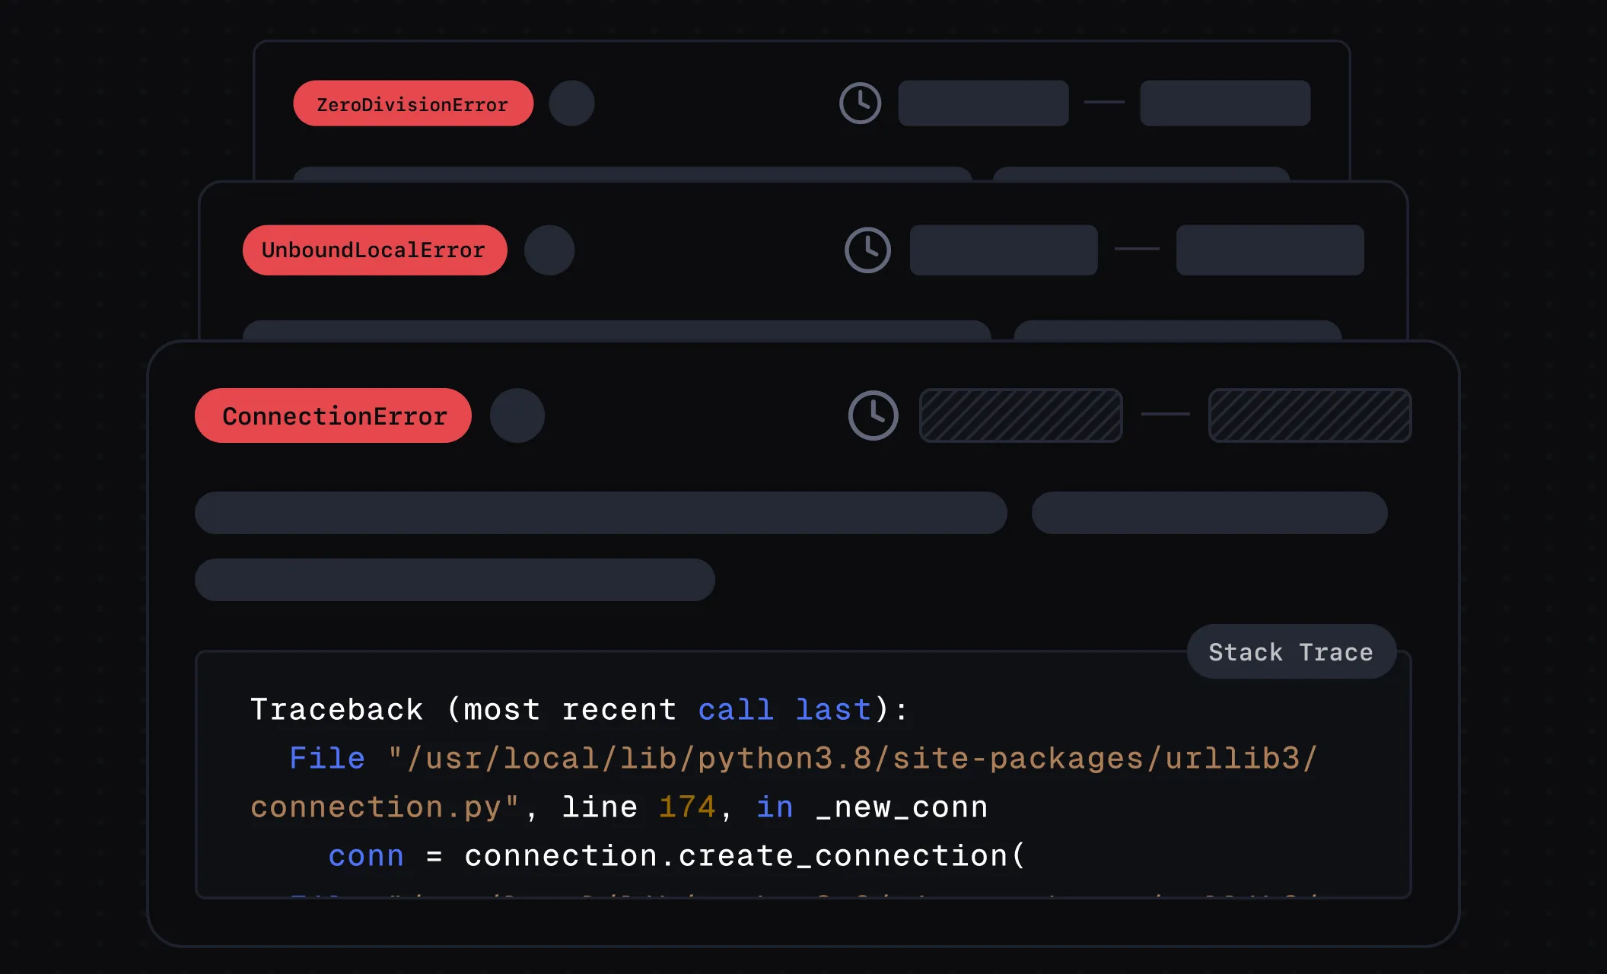Click the first hatched time field in ConnectionError

pyautogui.click(x=1020, y=415)
